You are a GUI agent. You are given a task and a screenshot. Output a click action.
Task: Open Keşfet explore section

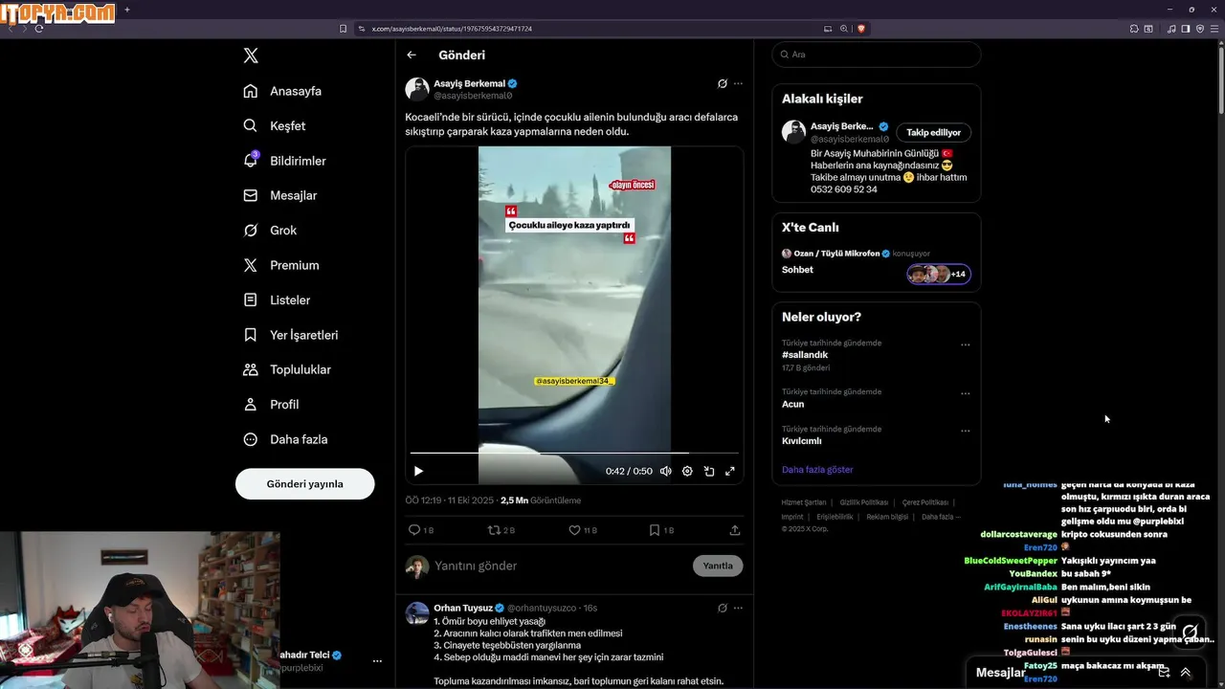[275, 125]
